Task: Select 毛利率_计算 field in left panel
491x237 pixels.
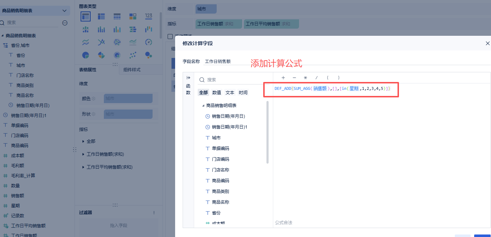Action: tap(23, 176)
